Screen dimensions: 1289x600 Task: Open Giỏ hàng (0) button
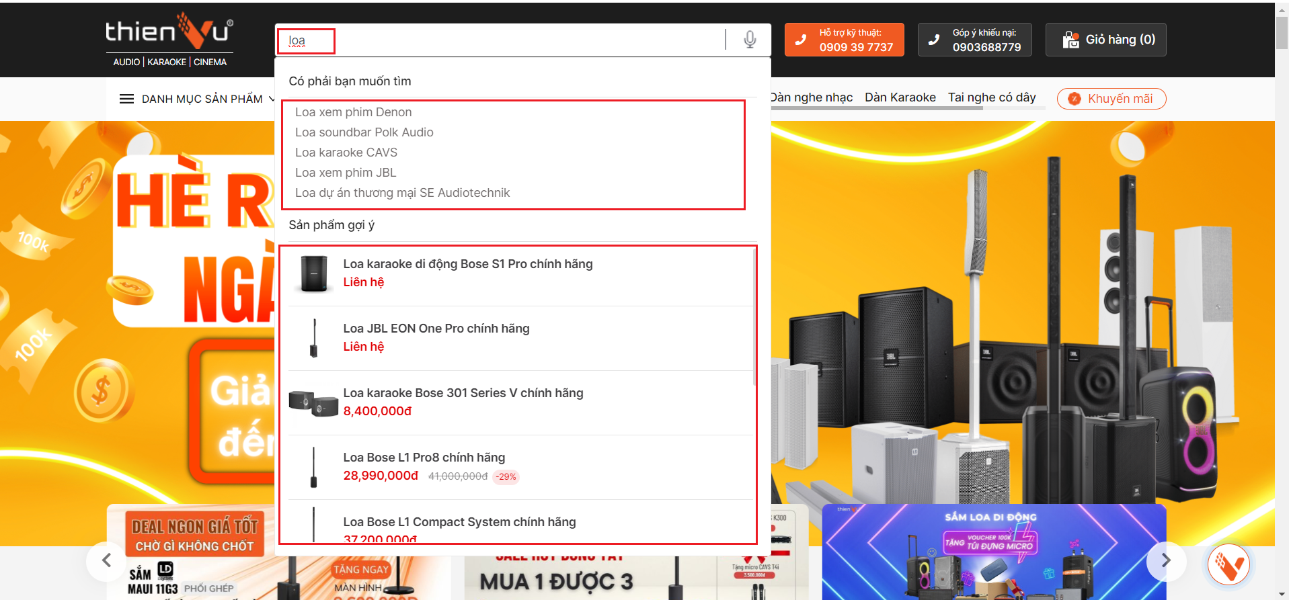(1106, 40)
